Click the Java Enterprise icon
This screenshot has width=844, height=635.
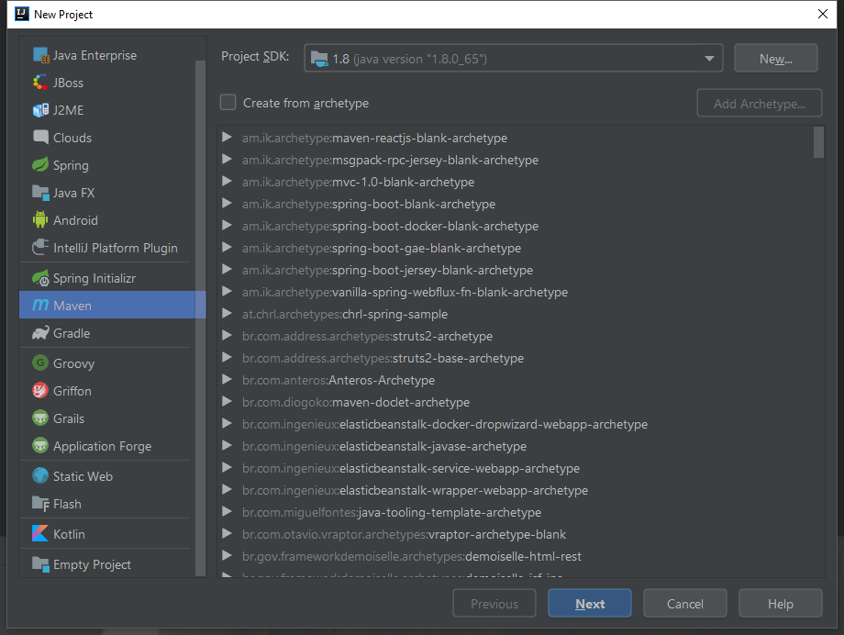(x=41, y=55)
